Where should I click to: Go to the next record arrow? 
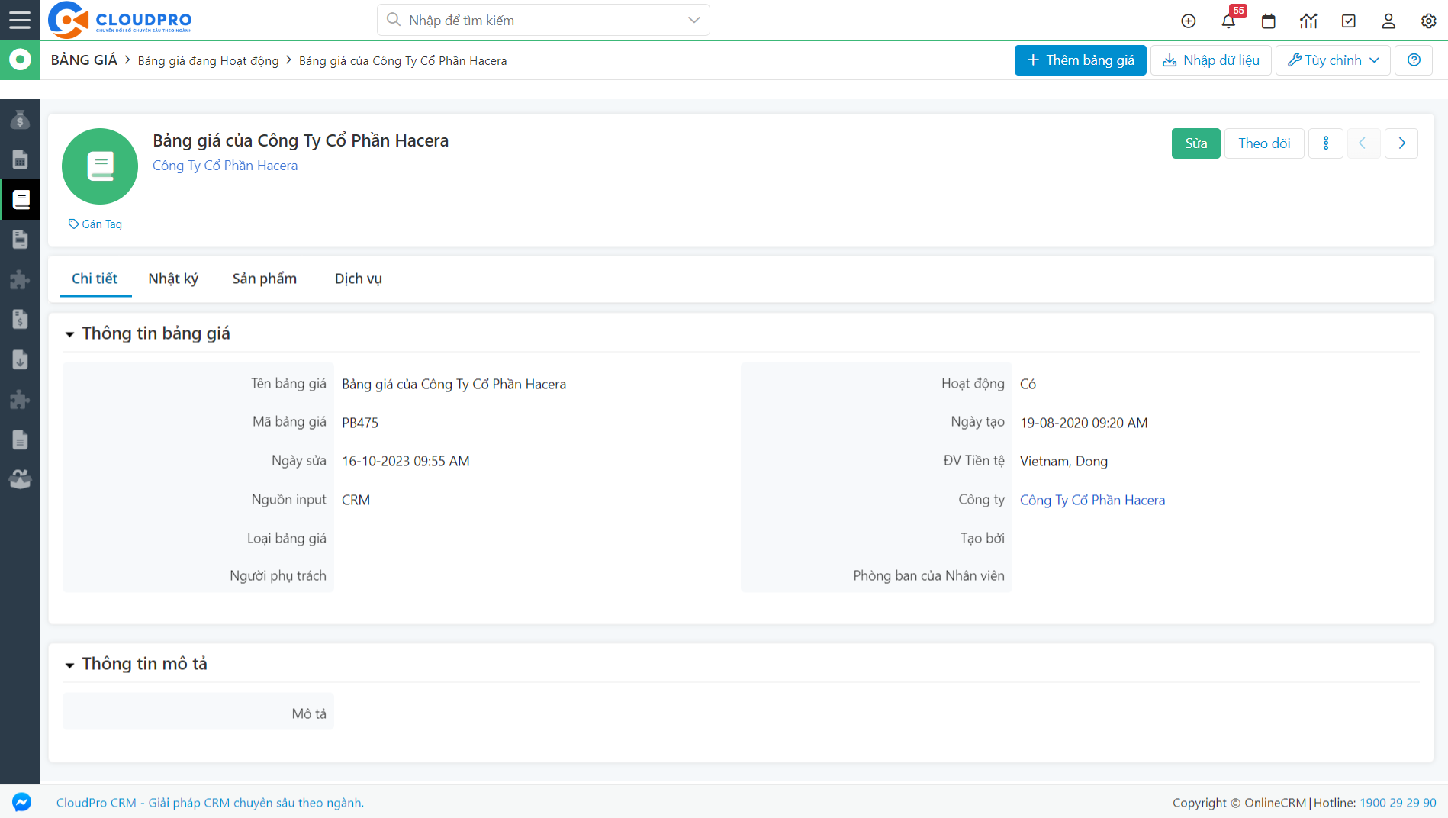pyautogui.click(x=1401, y=143)
